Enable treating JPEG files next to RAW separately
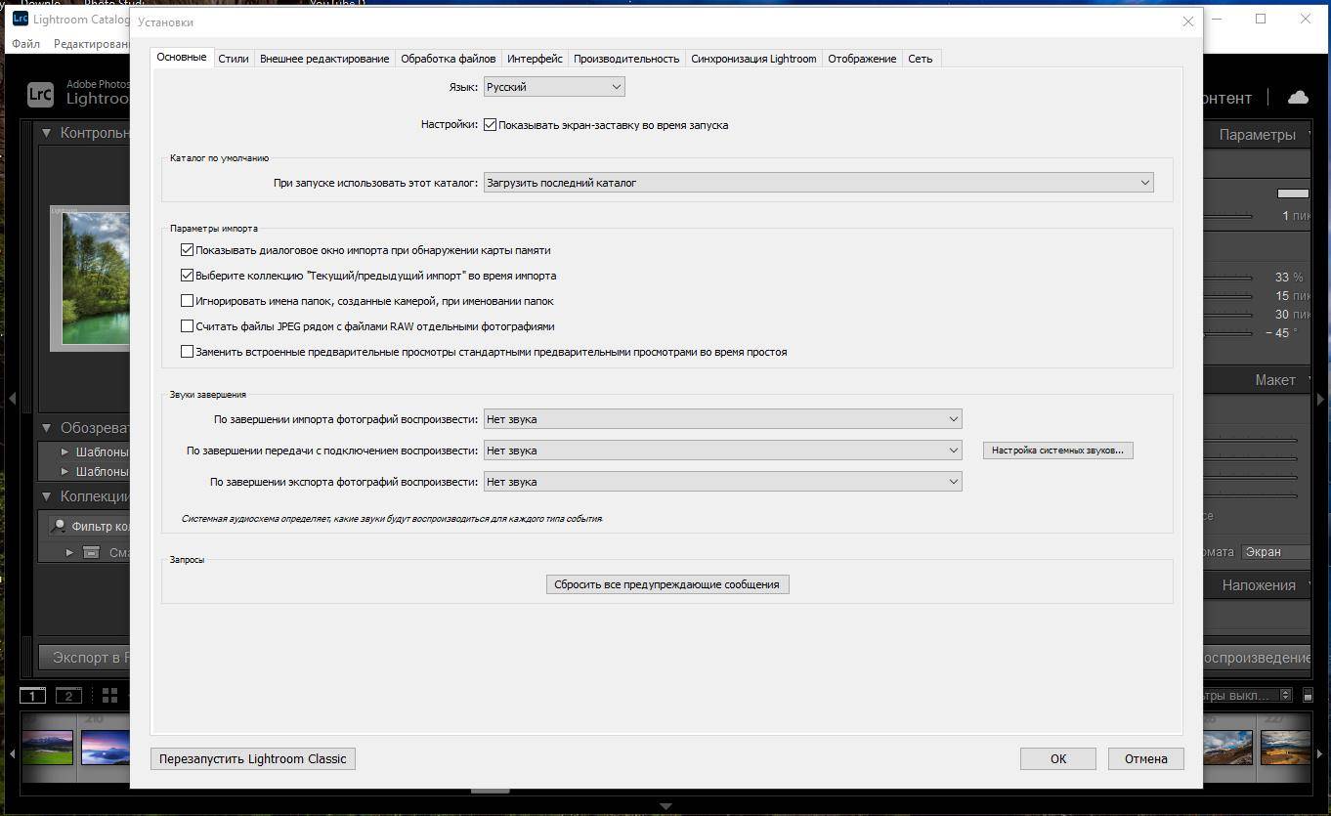This screenshot has width=1331, height=816. point(188,326)
